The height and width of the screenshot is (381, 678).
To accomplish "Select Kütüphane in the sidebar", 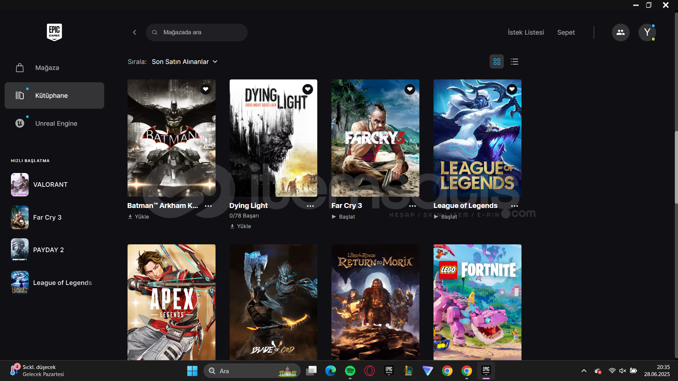I will click(54, 96).
